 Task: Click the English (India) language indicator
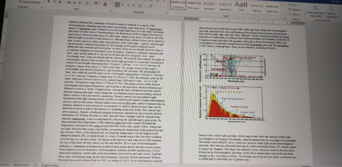[50, 165]
